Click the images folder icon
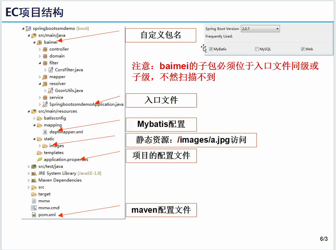This screenshot has height=250, width=336. (x=45, y=146)
